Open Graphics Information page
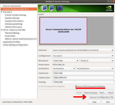115x105 pixels. (x=14, y=21)
